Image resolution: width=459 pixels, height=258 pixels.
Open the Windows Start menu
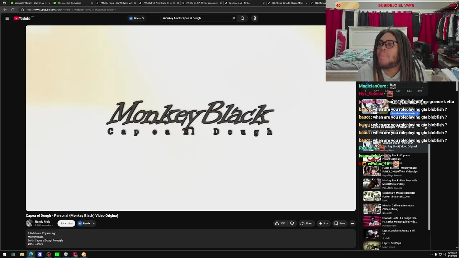4,254
